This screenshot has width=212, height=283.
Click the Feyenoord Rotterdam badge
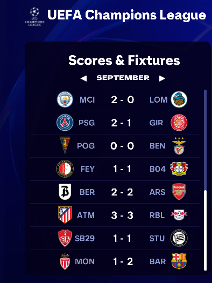[65, 169]
